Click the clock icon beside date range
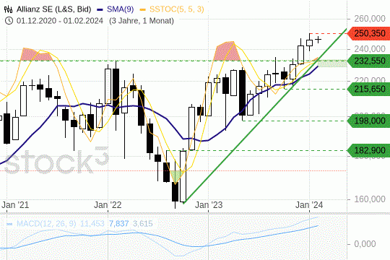The width and height of the screenshot is (390, 260). (x=9, y=21)
